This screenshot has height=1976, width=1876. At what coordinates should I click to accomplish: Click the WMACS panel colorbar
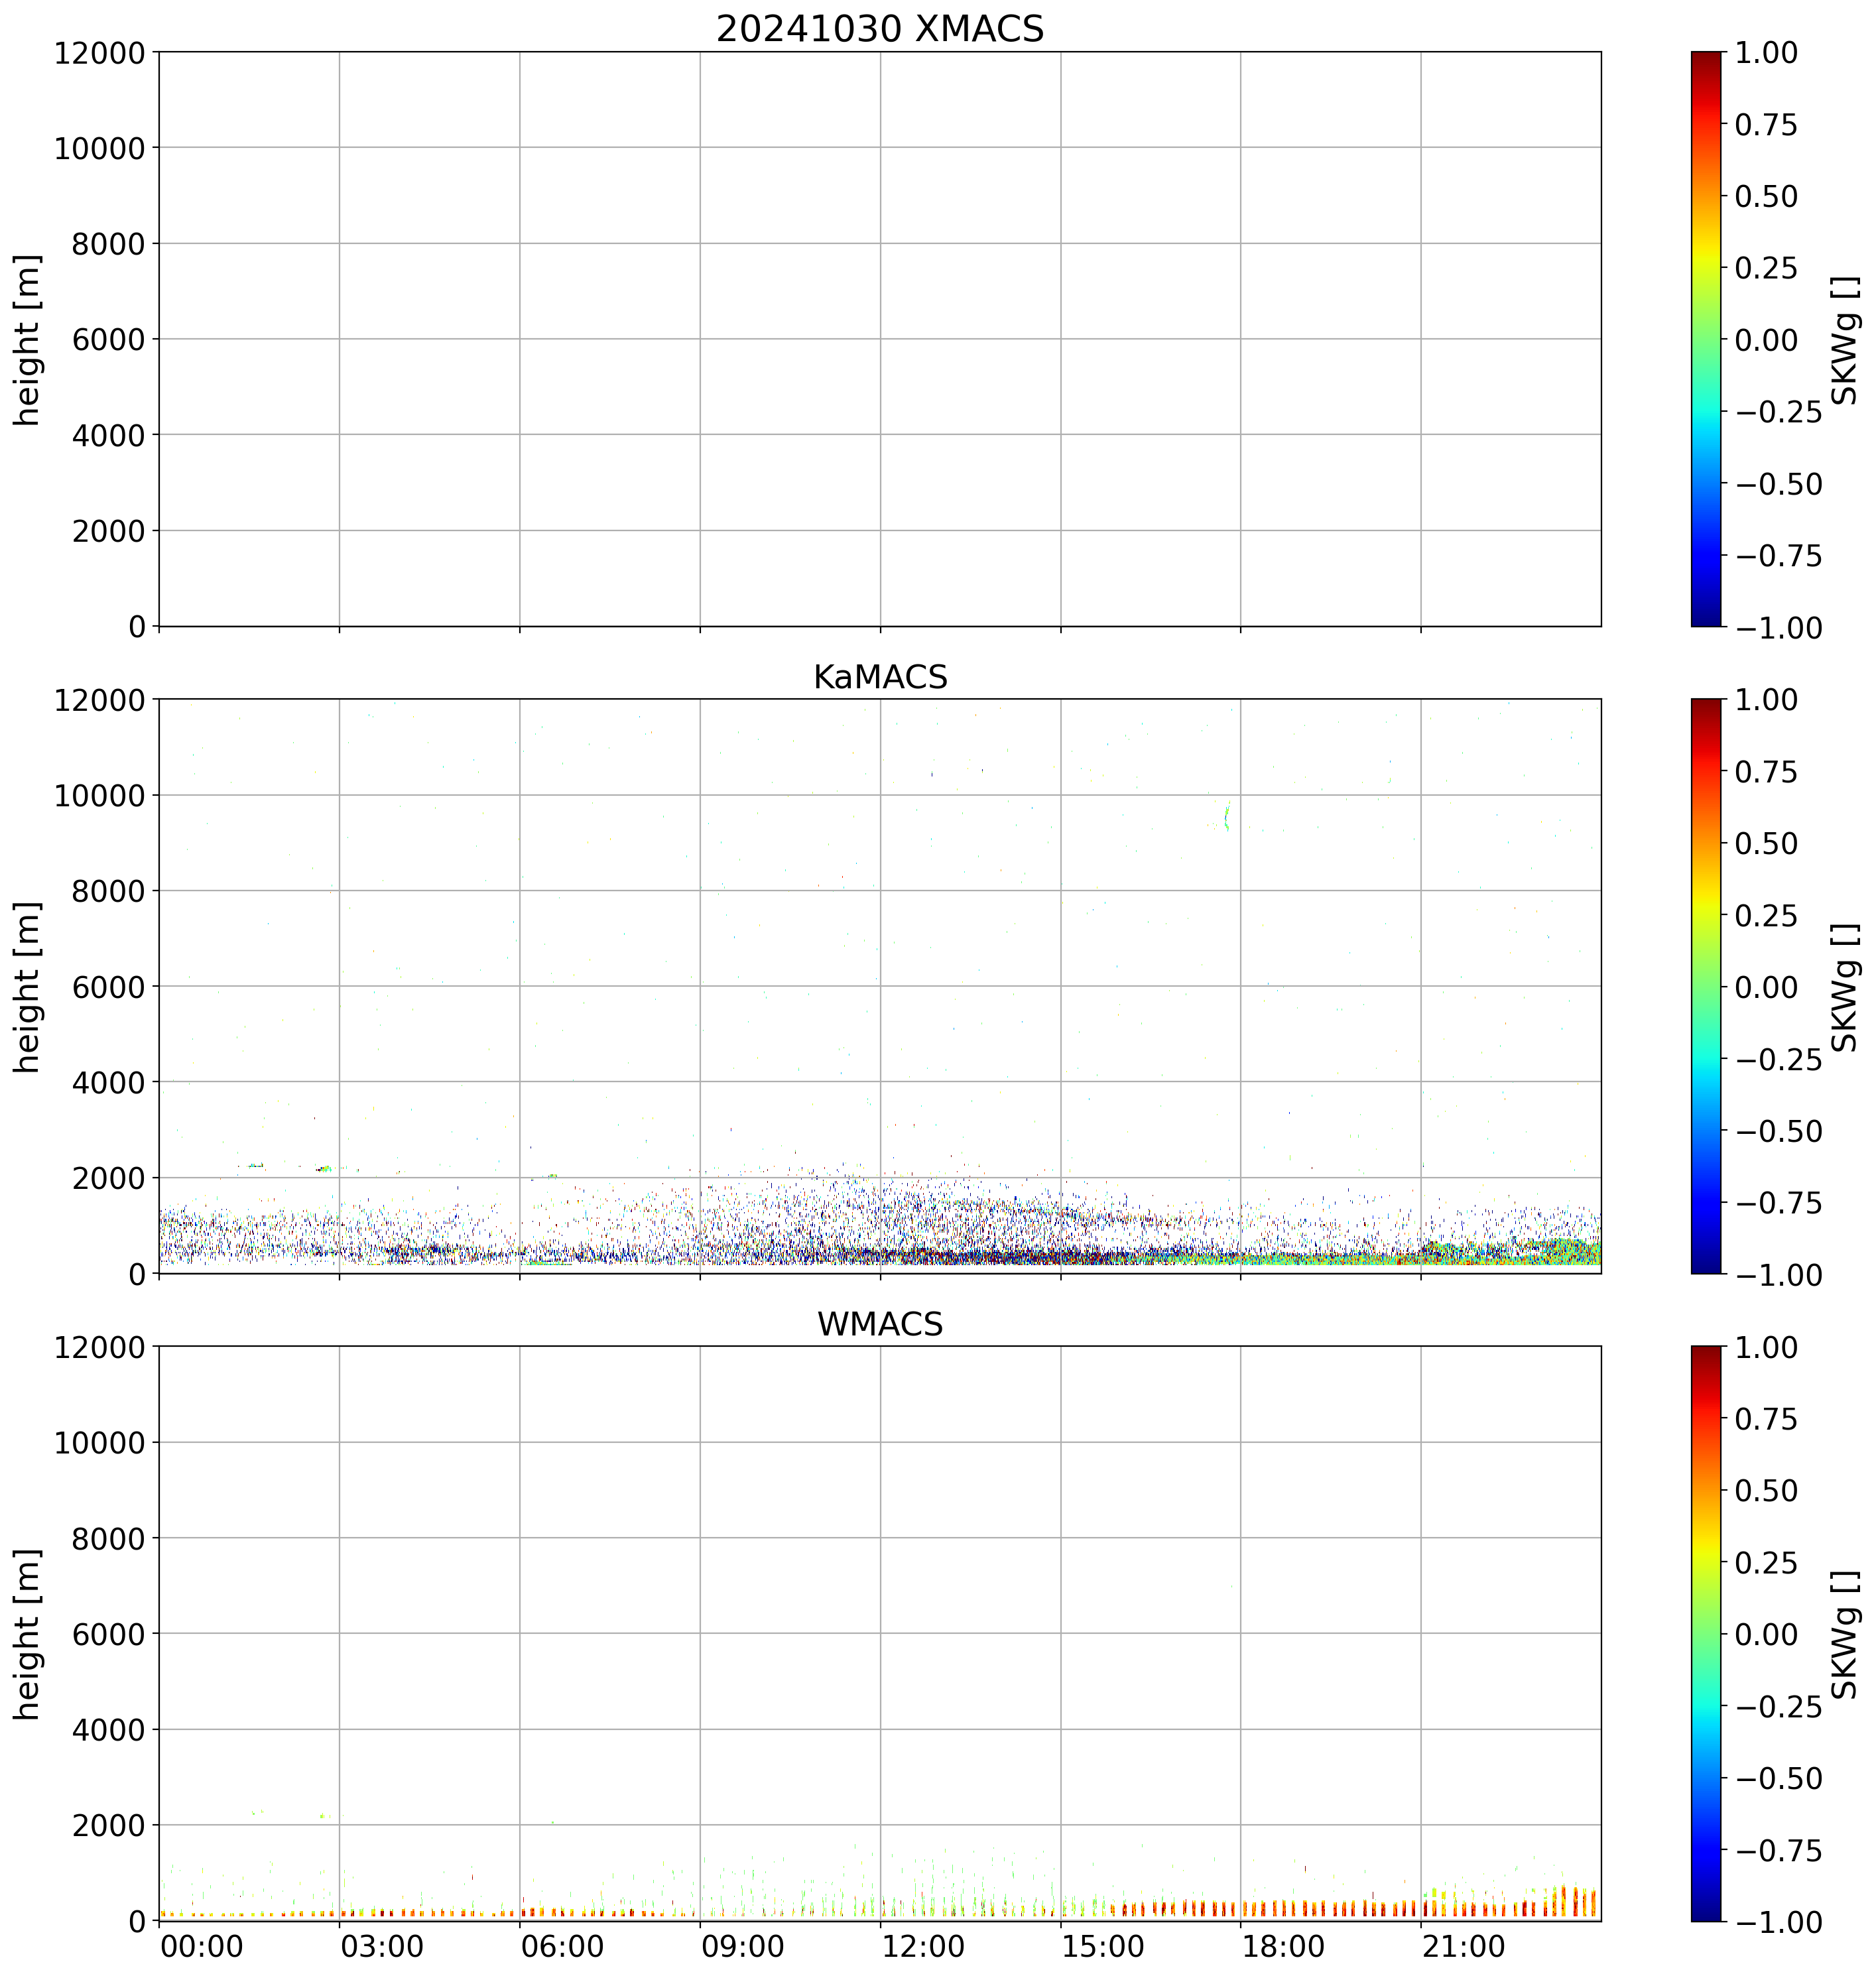click(1706, 1633)
